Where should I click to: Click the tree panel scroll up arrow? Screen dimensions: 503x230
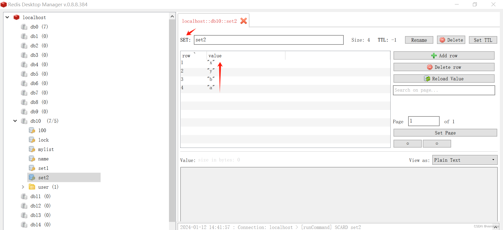point(172,16)
